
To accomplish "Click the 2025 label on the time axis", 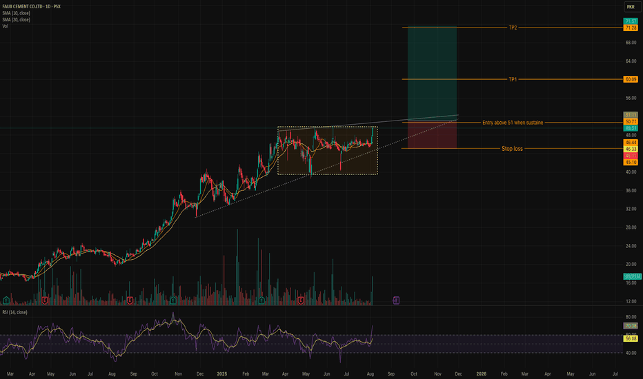I will pyautogui.click(x=222, y=373).
